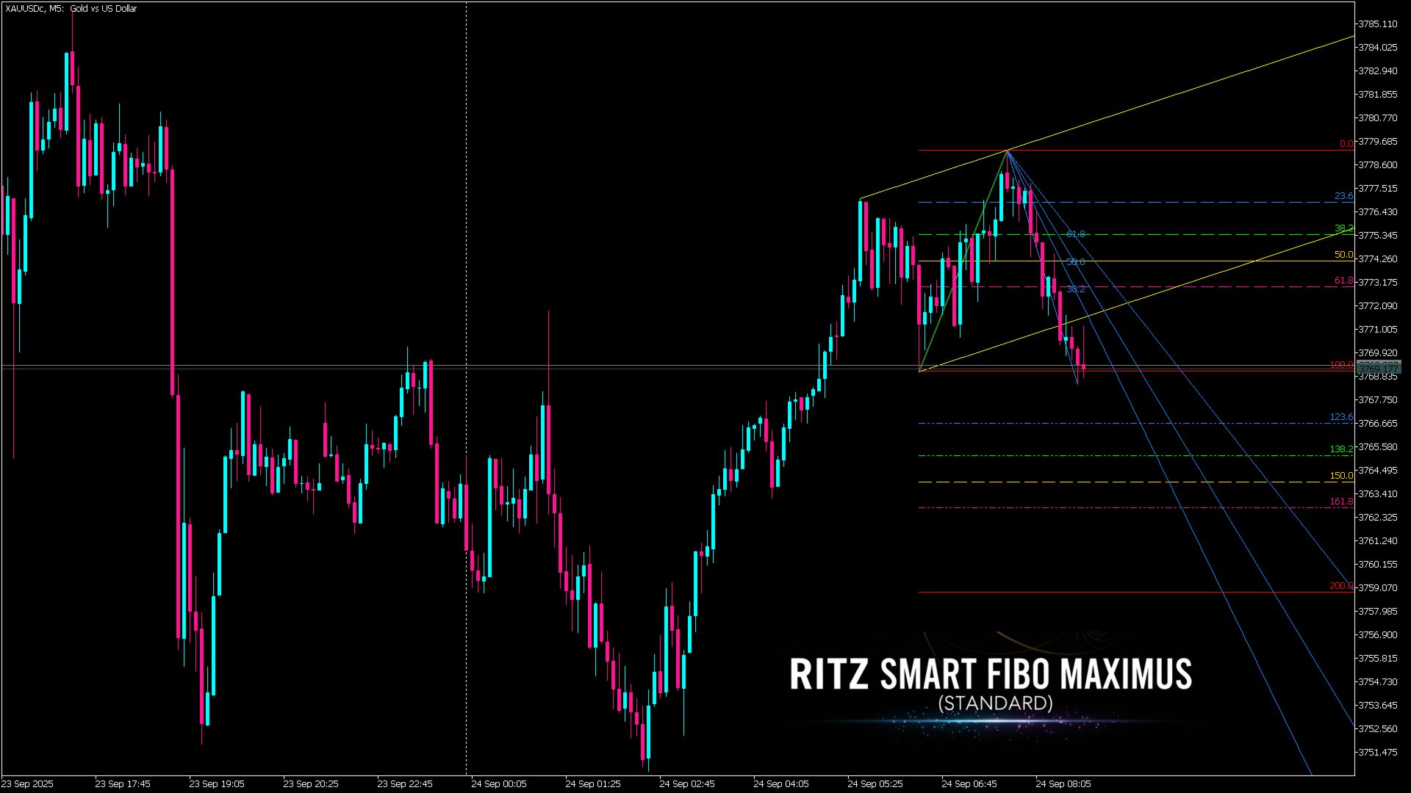
Task: Select the yellow 150.0 extension label
Action: pos(1343,474)
